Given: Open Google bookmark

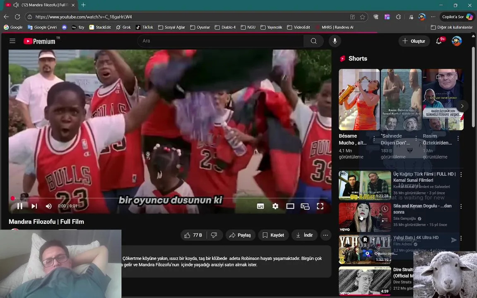Looking at the screenshot, I should 13,27.
